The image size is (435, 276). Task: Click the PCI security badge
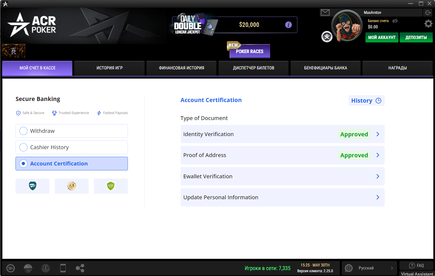click(x=33, y=186)
